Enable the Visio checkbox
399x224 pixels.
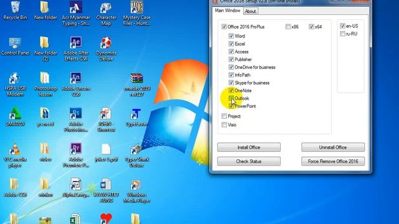point(224,124)
